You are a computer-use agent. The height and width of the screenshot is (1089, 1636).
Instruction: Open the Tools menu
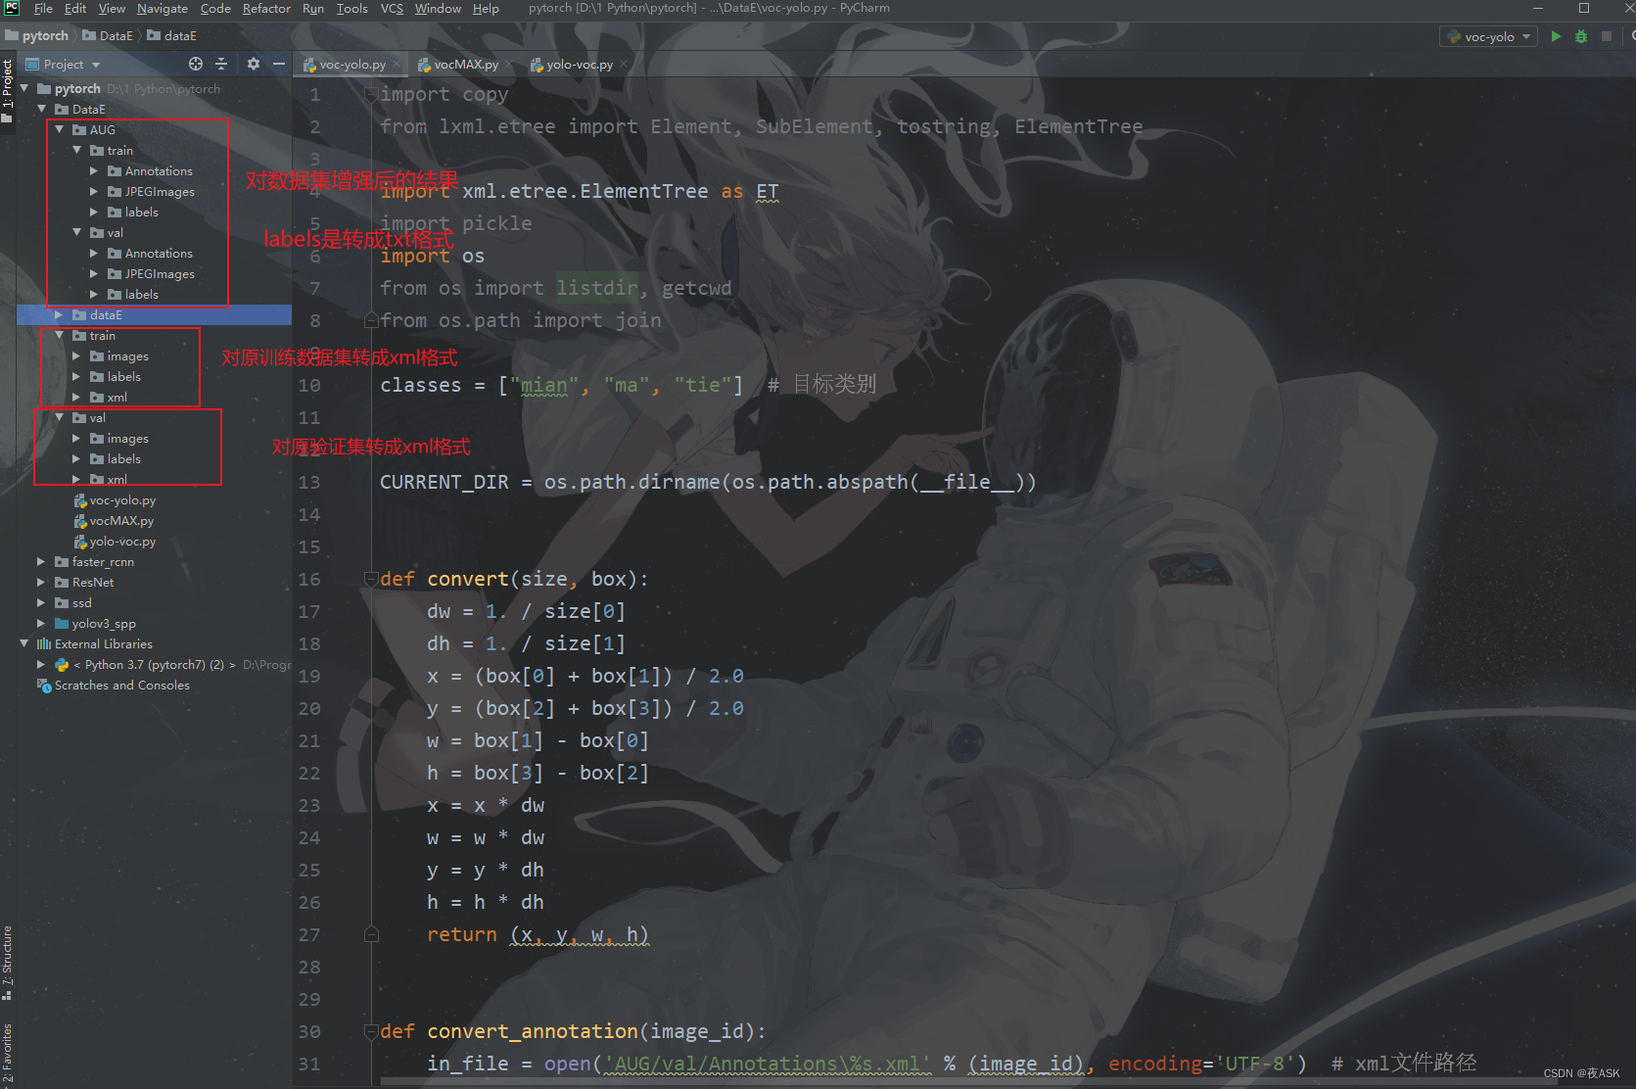(352, 9)
